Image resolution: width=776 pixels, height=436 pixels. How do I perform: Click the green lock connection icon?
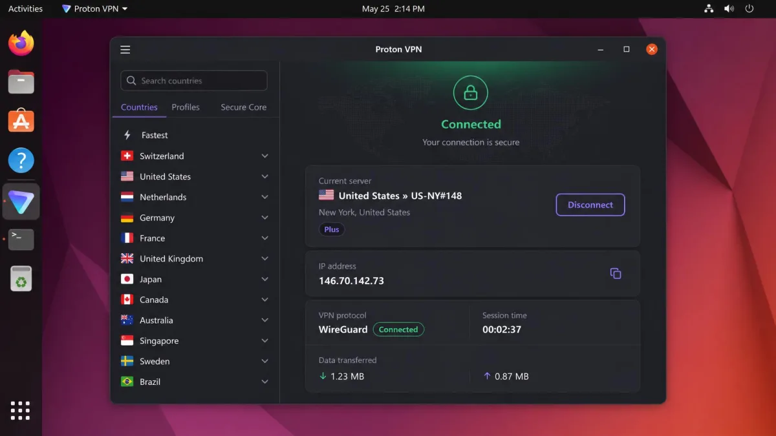click(471, 94)
